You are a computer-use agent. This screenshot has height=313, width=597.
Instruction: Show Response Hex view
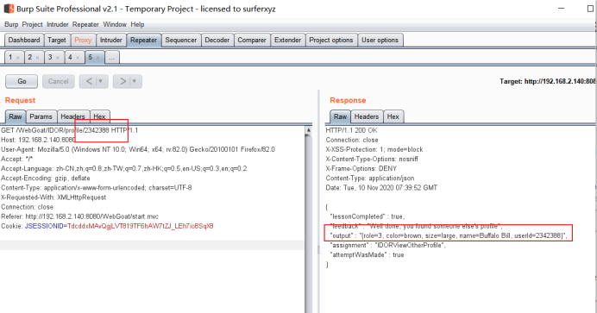tap(393, 116)
